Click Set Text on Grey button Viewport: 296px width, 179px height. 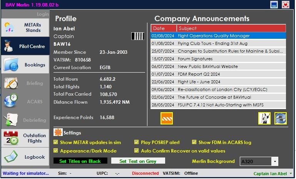[138, 161]
